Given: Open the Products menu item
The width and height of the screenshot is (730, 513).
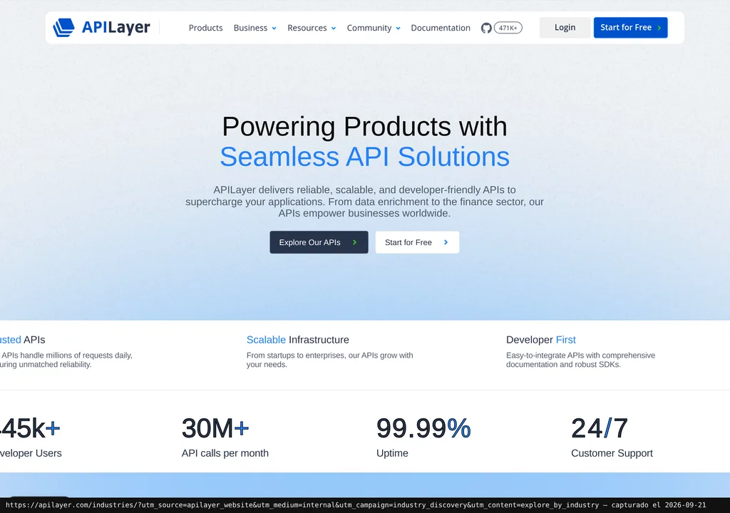Looking at the screenshot, I should pos(206,28).
